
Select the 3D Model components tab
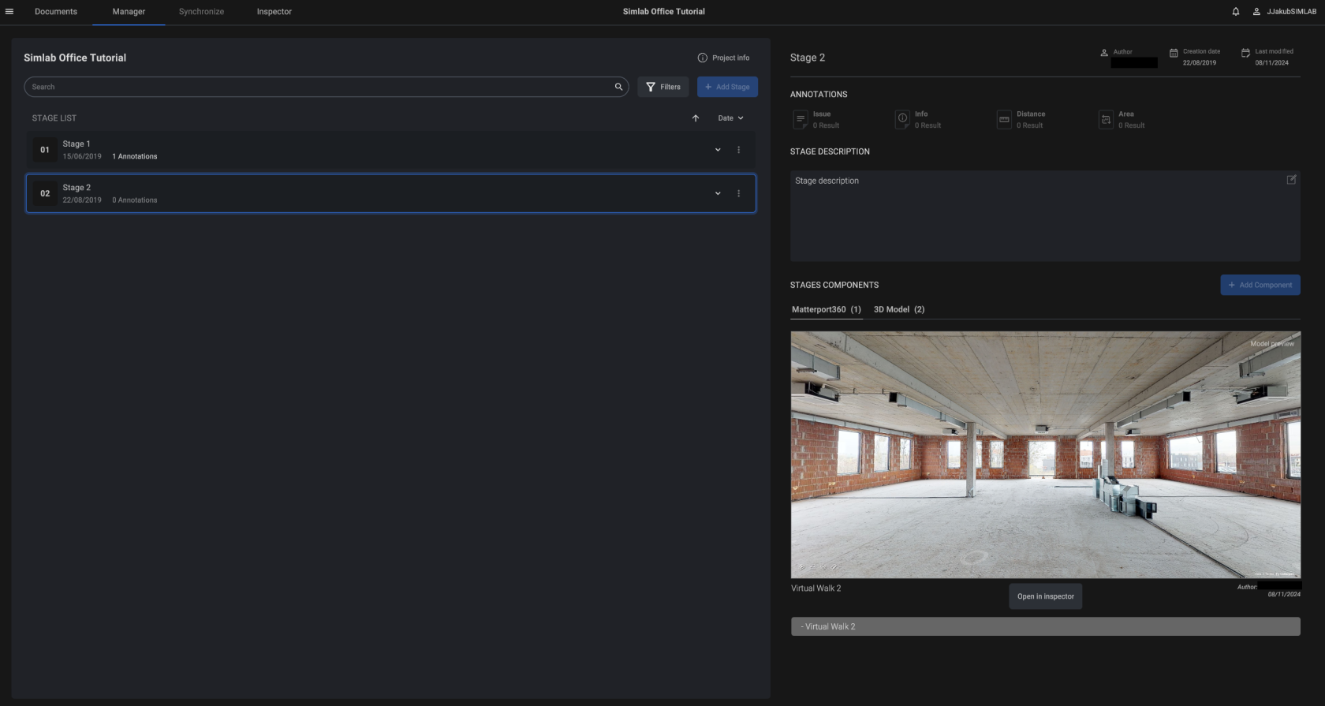pos(898,309)
